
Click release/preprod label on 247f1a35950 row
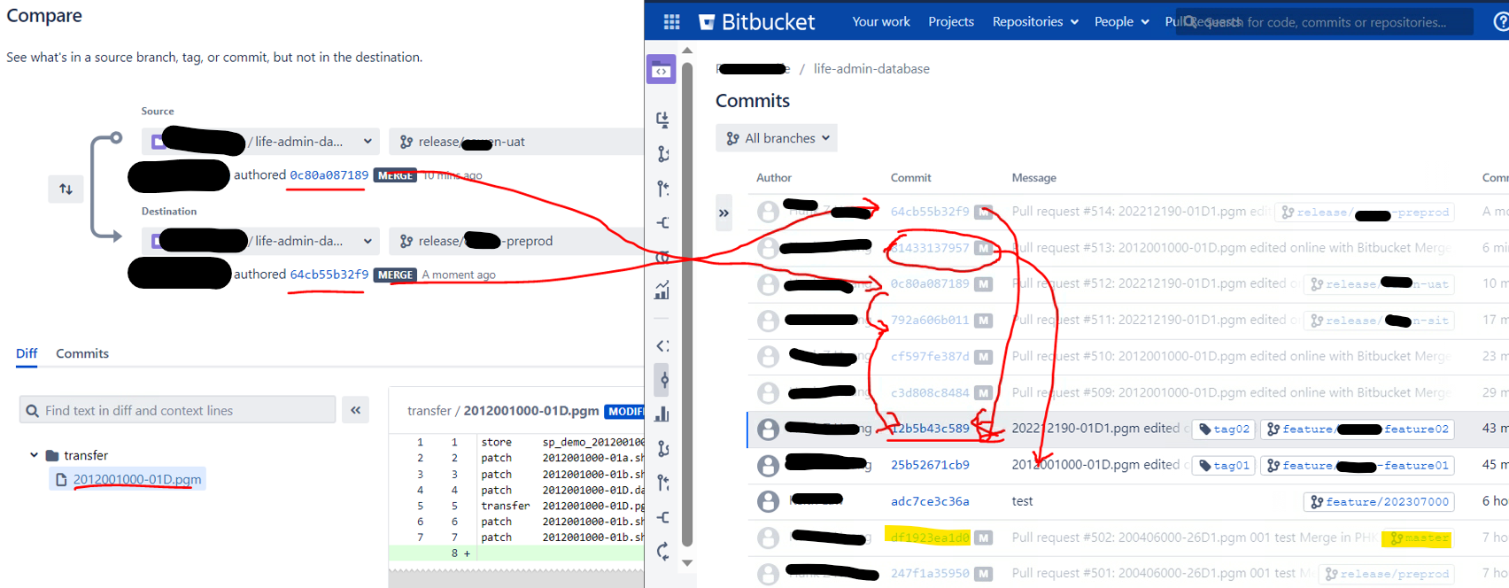click(1387, 574)
